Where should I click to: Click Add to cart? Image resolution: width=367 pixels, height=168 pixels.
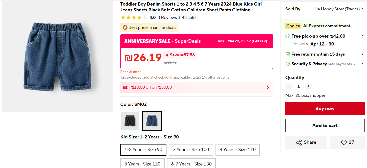(x=325, y=126)
